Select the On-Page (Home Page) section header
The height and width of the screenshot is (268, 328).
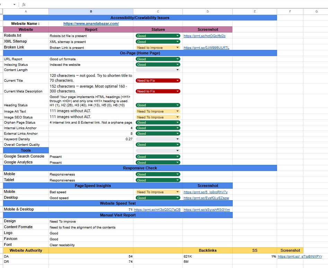140,53
